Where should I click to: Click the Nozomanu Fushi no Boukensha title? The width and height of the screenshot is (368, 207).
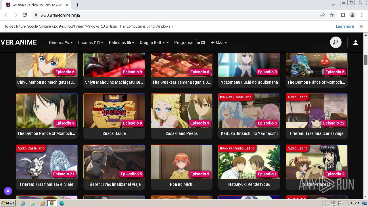click(249, 82)
